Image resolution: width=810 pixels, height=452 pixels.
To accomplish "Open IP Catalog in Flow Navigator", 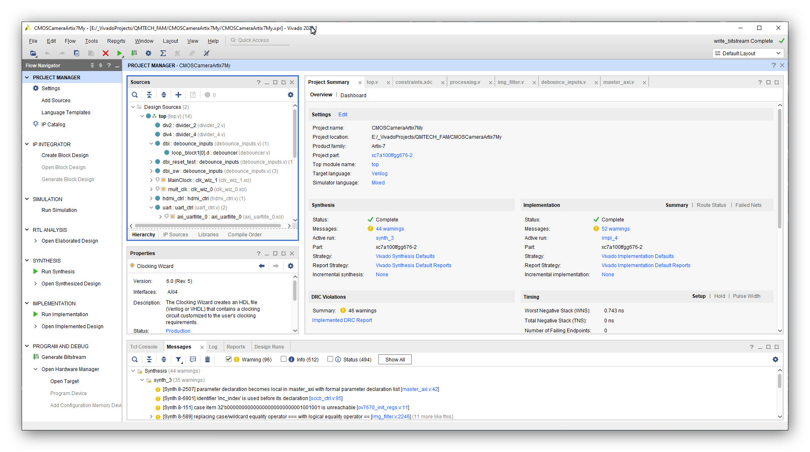I will [x=53, y=124].
